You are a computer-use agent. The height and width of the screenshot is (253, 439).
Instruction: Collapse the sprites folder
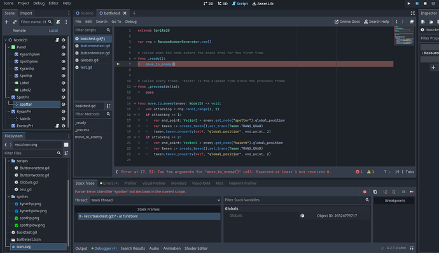9,197
